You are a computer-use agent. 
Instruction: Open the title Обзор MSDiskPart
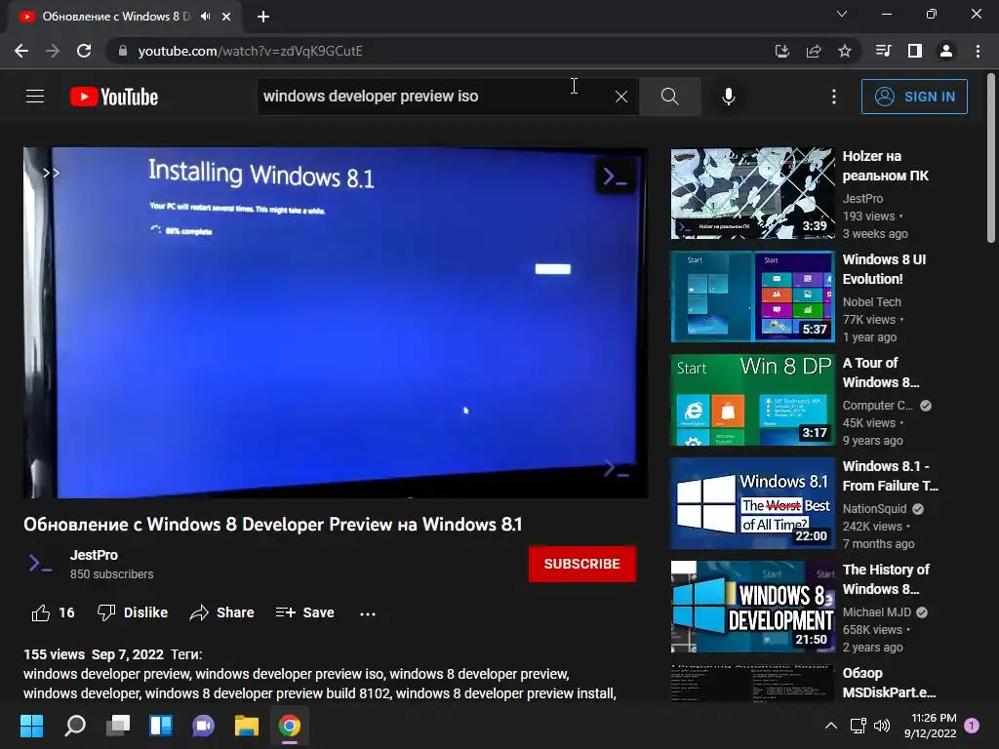point(889,682)
